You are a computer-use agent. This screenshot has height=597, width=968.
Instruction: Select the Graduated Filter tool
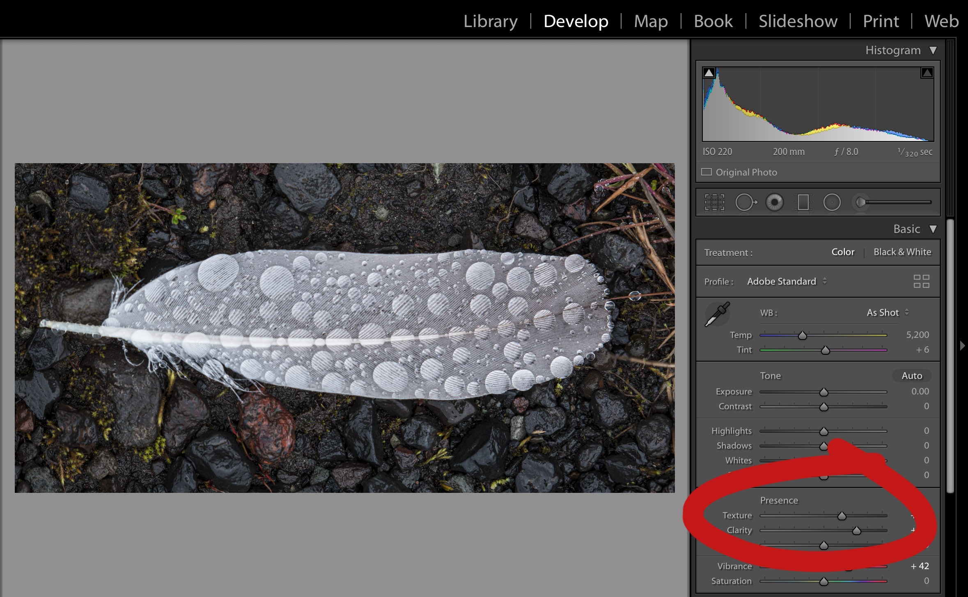[x=803, y=203]
